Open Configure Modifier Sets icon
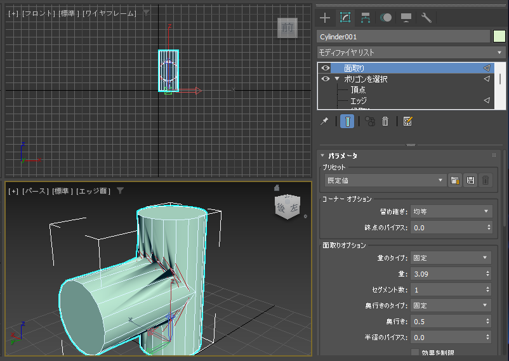Screen dimensions: 509x361 click(x=407, y=121)
